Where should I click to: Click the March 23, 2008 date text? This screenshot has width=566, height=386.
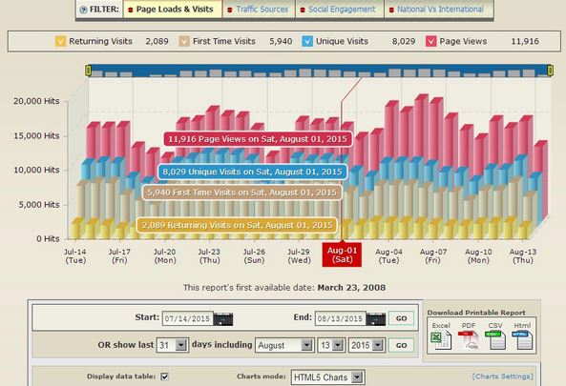(351, 288)
